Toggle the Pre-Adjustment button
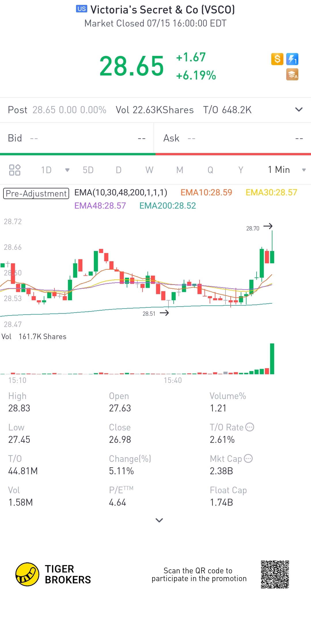This screenshot has height=618, width=311. pyautogui.click(x=36, y=193)
